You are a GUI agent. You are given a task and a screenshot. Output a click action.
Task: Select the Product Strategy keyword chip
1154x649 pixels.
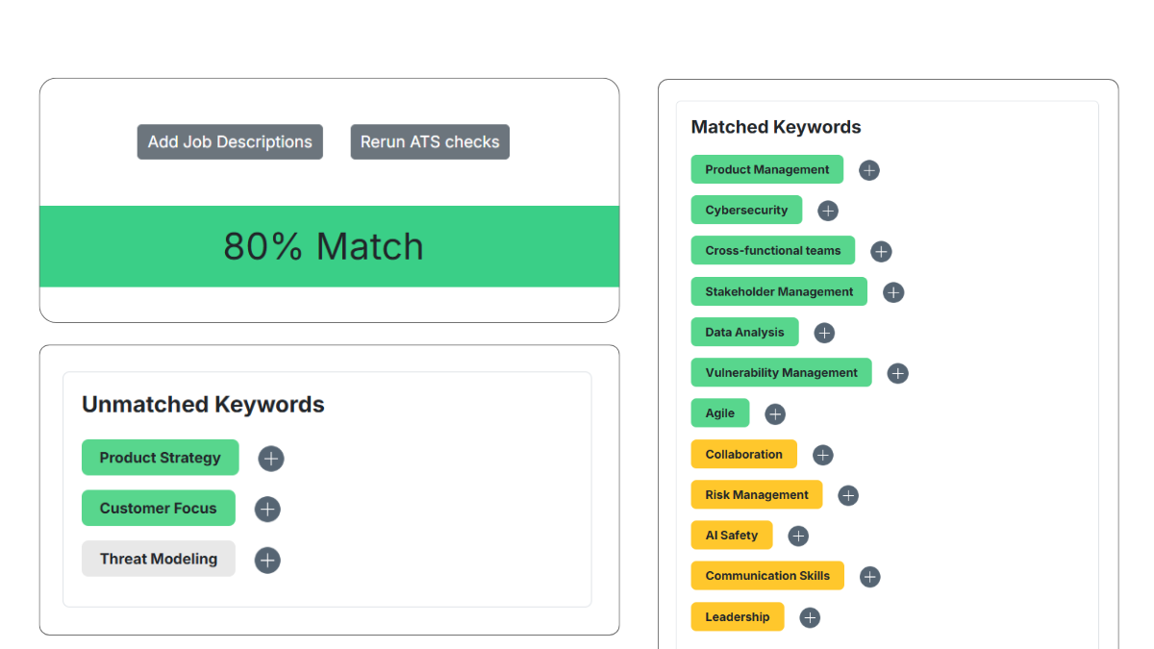coord(160,458)
